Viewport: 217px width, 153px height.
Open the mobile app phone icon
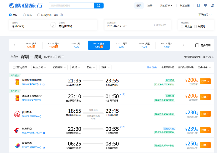pos(198,5)
